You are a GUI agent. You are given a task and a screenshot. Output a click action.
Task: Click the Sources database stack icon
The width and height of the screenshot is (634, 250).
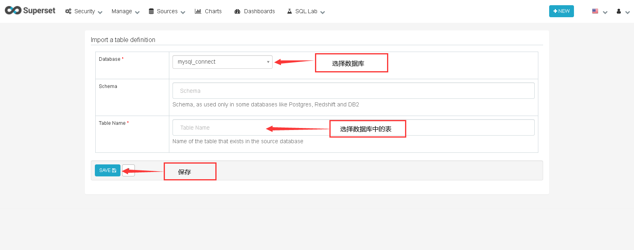[151, 11]
